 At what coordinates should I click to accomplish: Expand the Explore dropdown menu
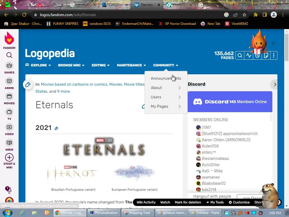point(38,65)
